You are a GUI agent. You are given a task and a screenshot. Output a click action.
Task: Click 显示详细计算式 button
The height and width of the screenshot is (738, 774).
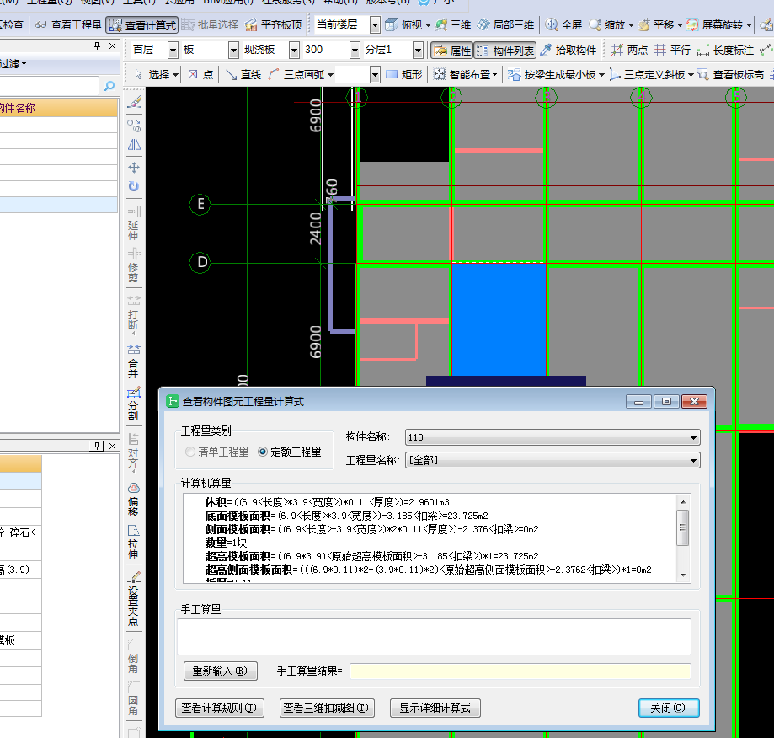[x=435, y=708]
